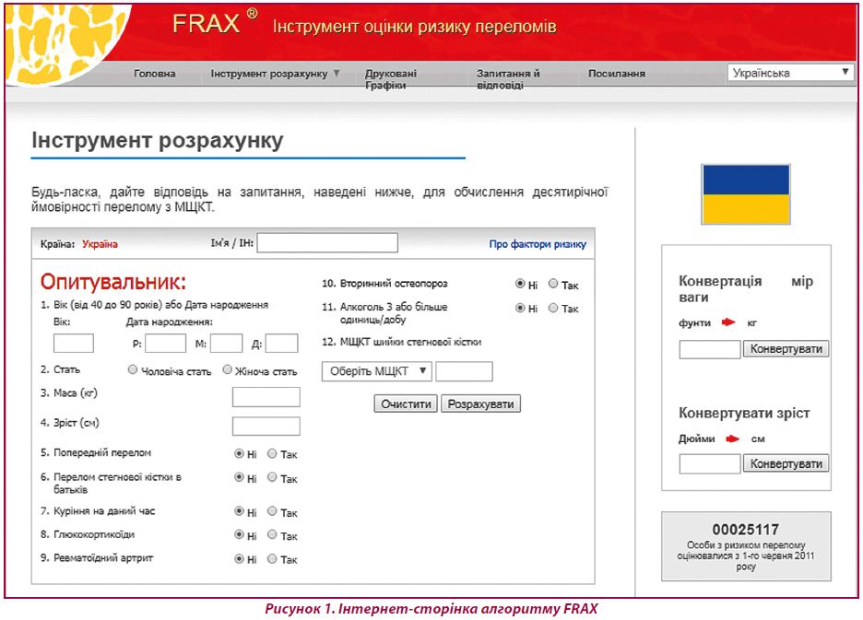Click red arrow between Дюйми and см

(733, 439)
